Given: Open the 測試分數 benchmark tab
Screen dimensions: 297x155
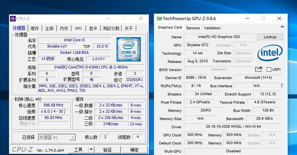Looking at the screenshot, I should [x=111, y=28].
